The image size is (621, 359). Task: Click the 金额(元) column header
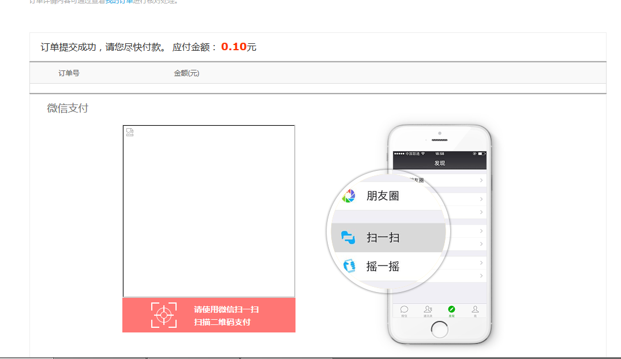pyautogui.click(x=186, y=73)
